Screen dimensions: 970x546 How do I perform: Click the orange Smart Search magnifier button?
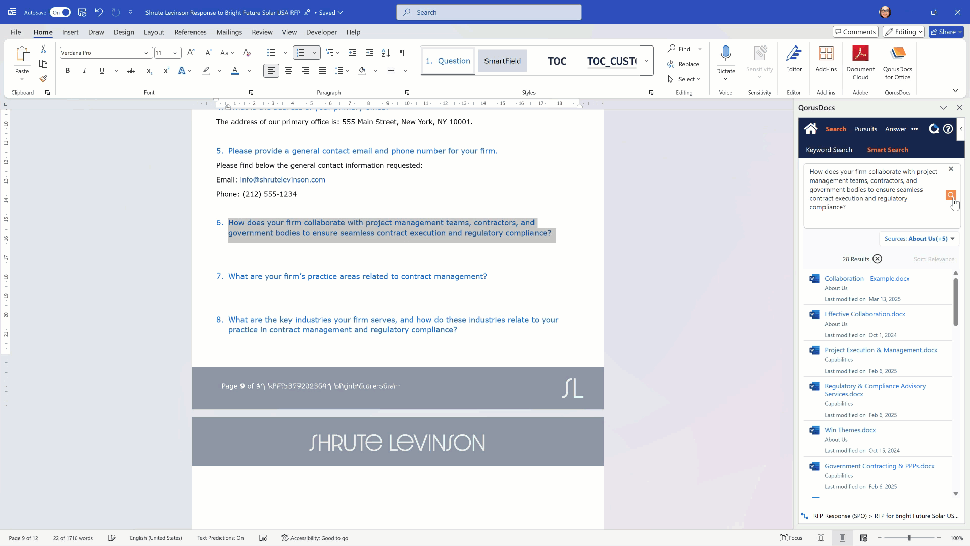pos(950,195)
